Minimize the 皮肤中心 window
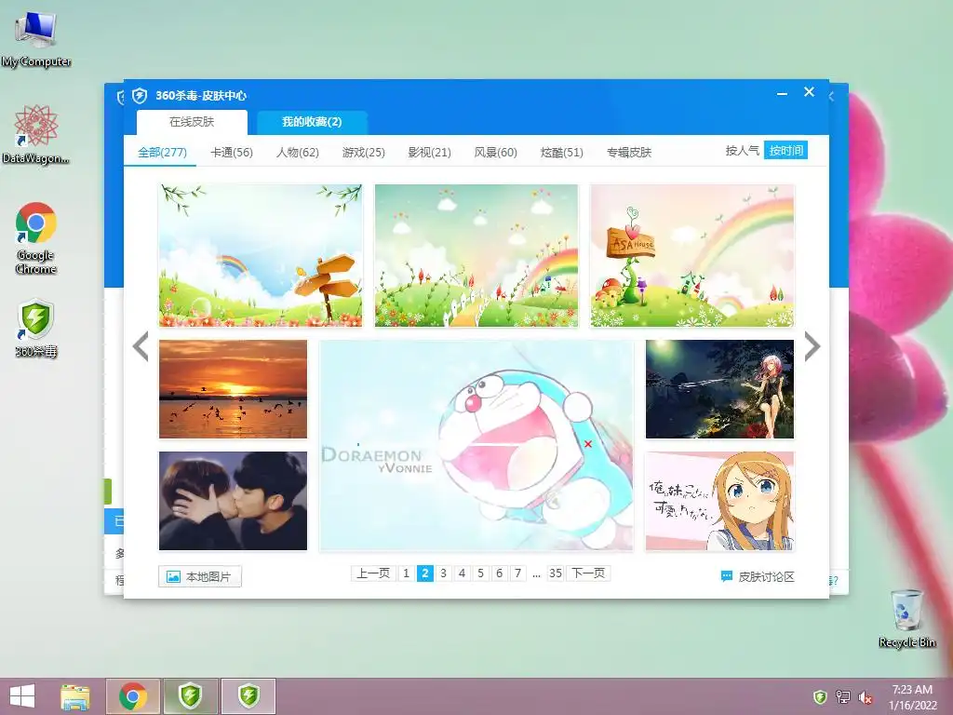Screen dimensions: 953x715 tap(782, 94)
